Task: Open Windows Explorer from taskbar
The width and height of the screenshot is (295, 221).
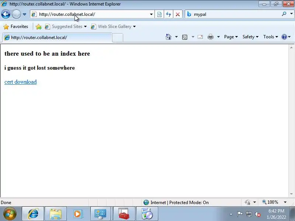Action: tap(56, 214)
